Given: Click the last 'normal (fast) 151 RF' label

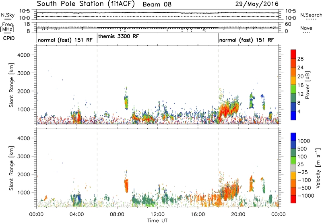Looking at the screenshot, I should (x=246, y=40).
